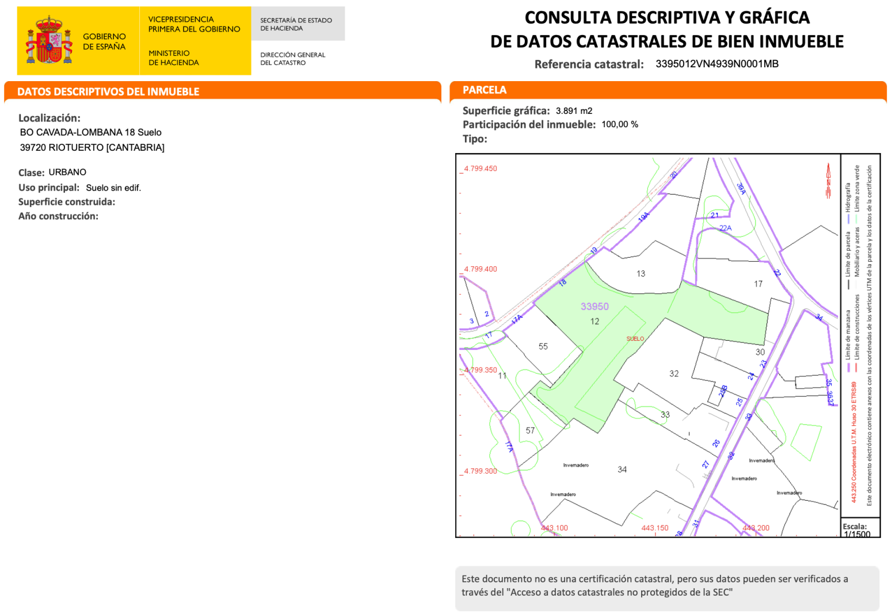Click the title "CONSULTA DESCRIPTIVA Y GRÁFICA"

(667, 17)
